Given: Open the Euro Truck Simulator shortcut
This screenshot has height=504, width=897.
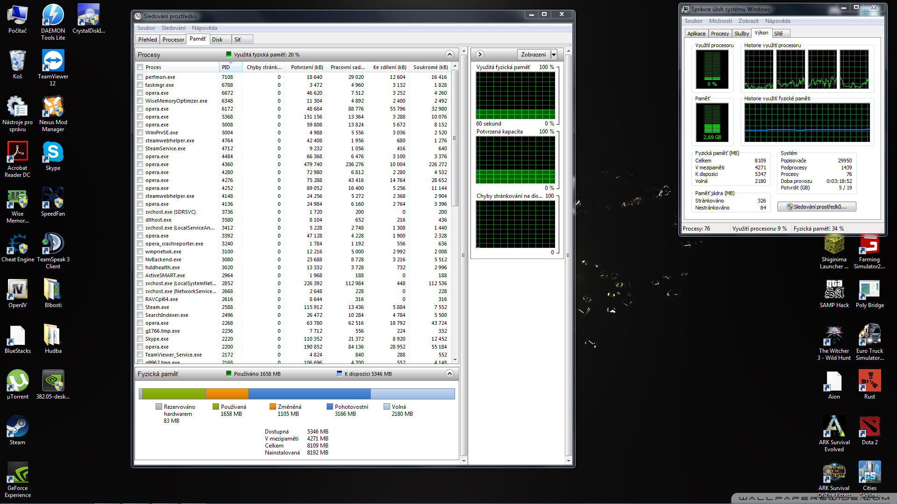Looking at the screenshot, I should [869, 337].
